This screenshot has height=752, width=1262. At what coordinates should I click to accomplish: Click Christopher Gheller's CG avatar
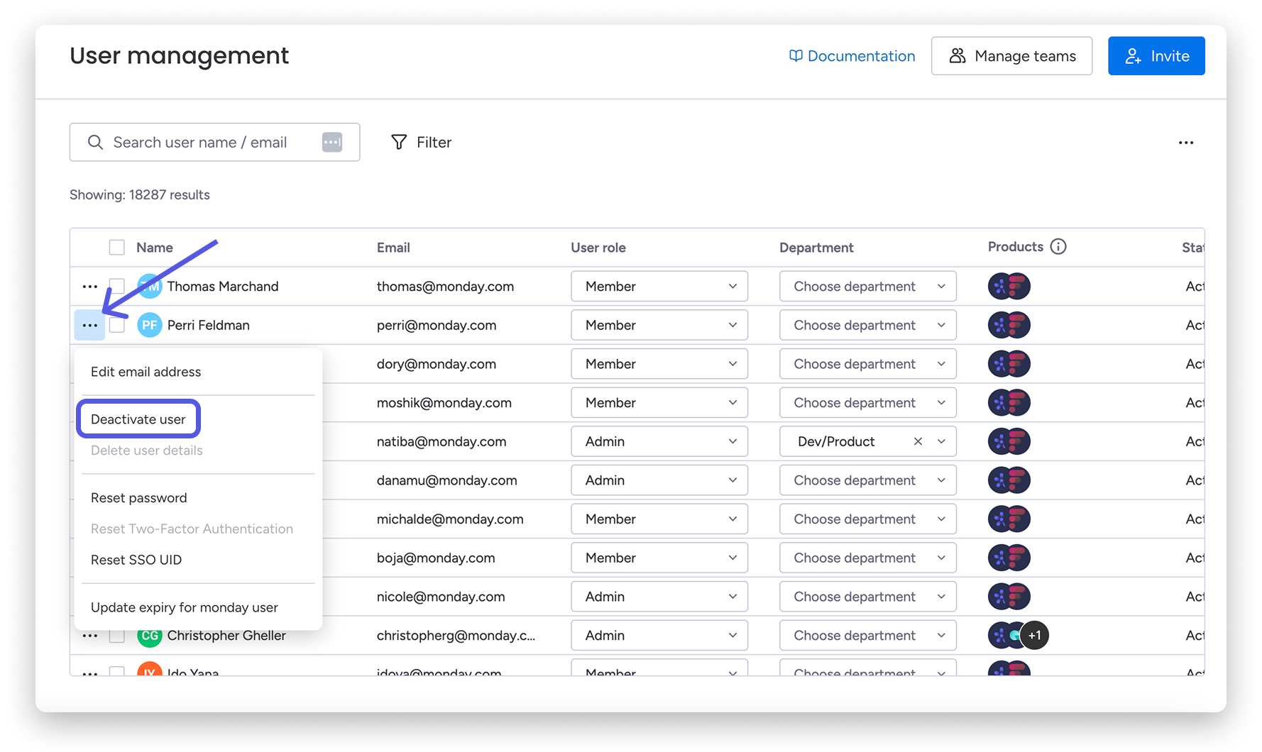coord(149,636)
